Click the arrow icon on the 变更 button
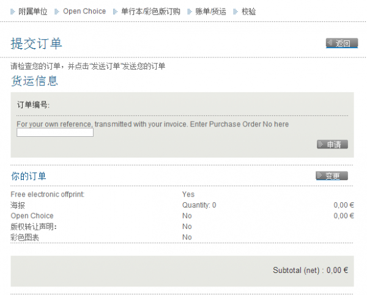This screenshot has width=367, height=295. tap(320, 176)
